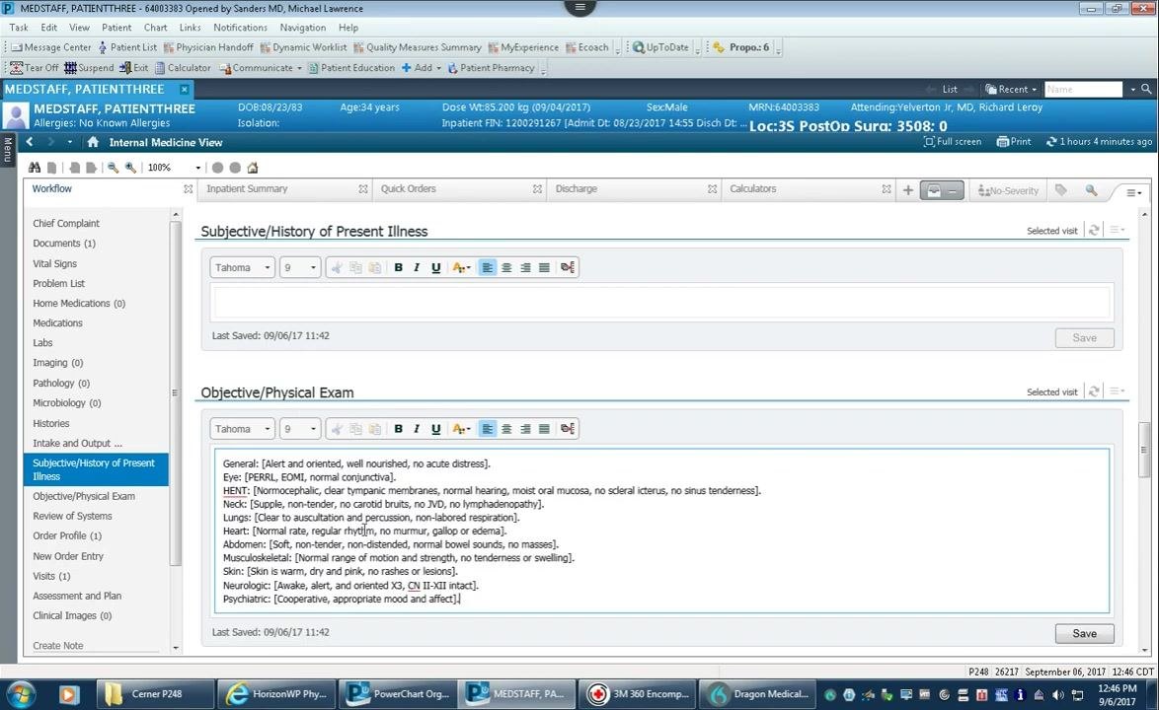Open Patient Education toolbar item
This screenshot has height=710, width=1159.
coord(351,68)
